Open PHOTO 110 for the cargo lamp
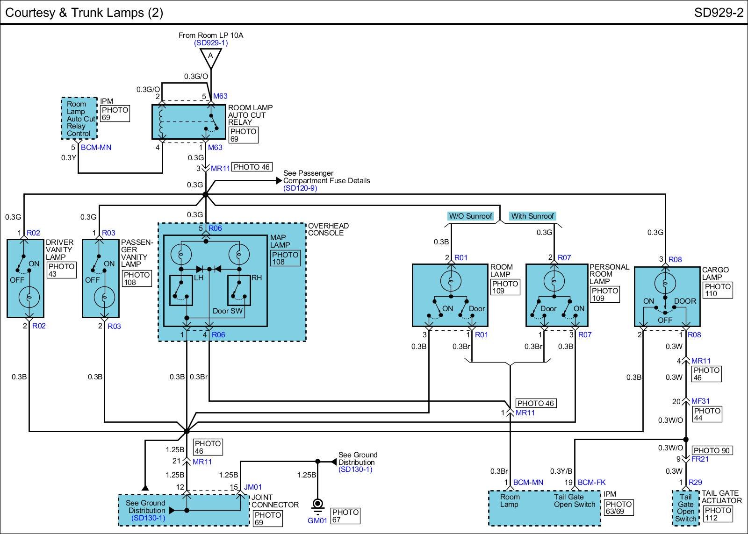748x534 pixels. click(717, 290)
